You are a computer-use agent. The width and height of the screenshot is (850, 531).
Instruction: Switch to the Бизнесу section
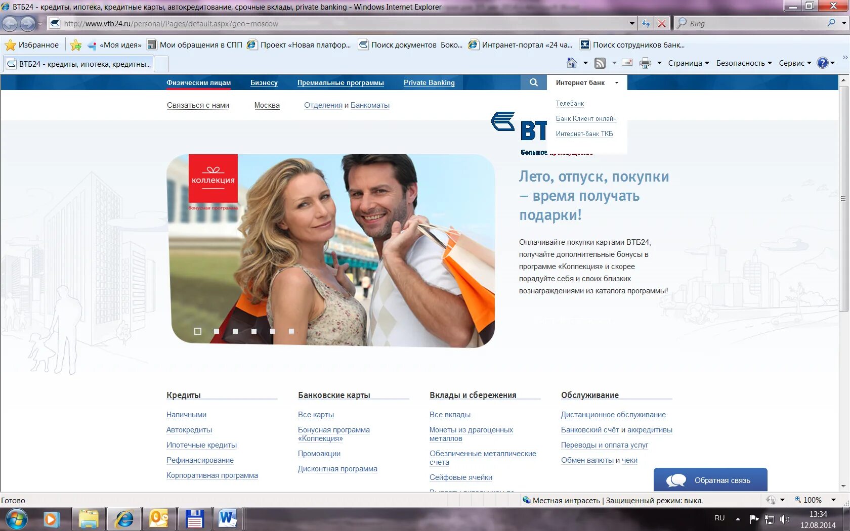point(264,82)
